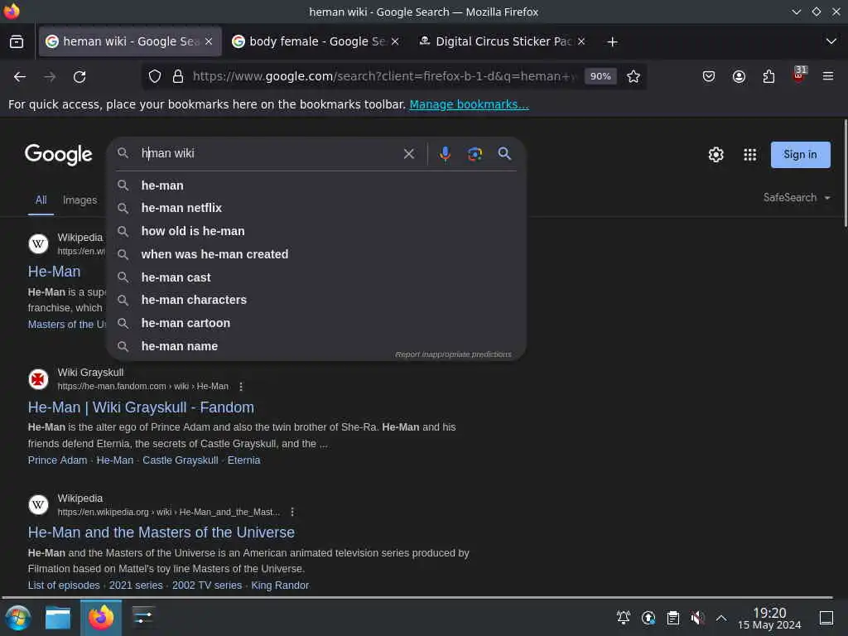Viewport: 848px width, 636px height.
Task: Open the system settings taskbar icon
Action: pyautogui.click(x=142, y=618)
